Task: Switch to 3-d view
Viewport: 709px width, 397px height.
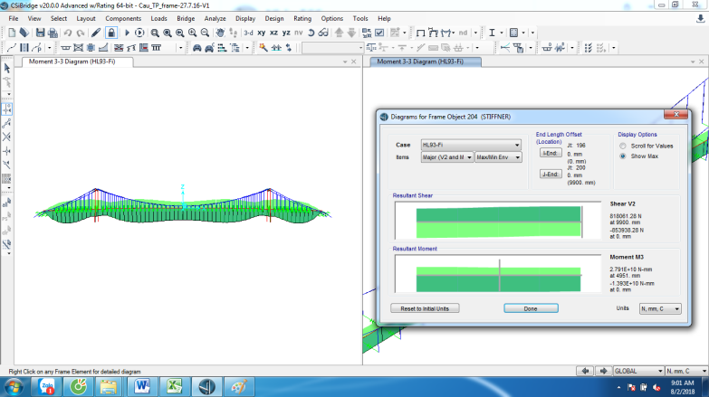Action: coord(248,33)
